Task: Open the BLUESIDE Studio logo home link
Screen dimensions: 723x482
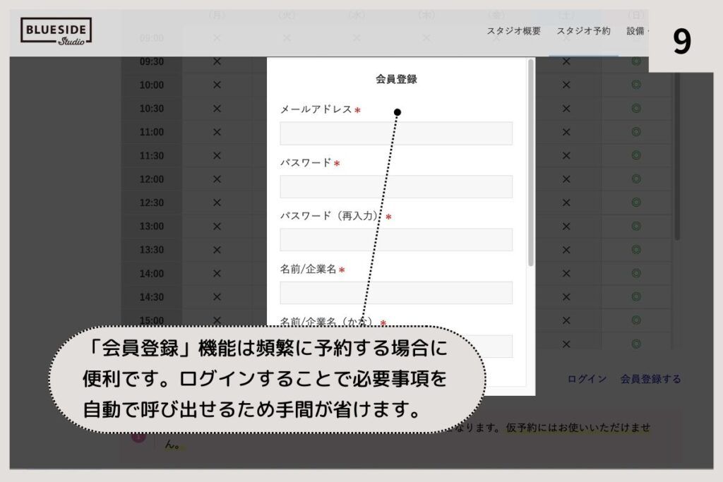Action: [56, 31]
